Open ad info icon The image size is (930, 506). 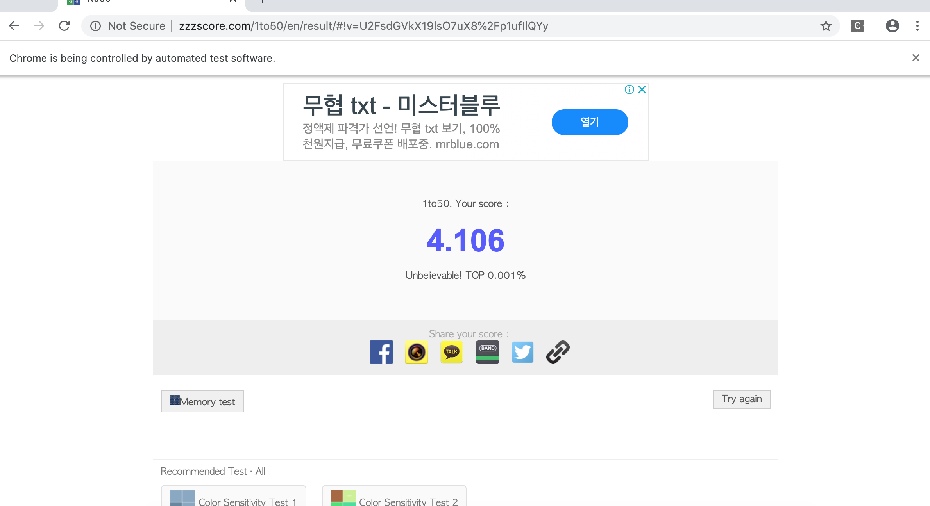click(629, 89)
